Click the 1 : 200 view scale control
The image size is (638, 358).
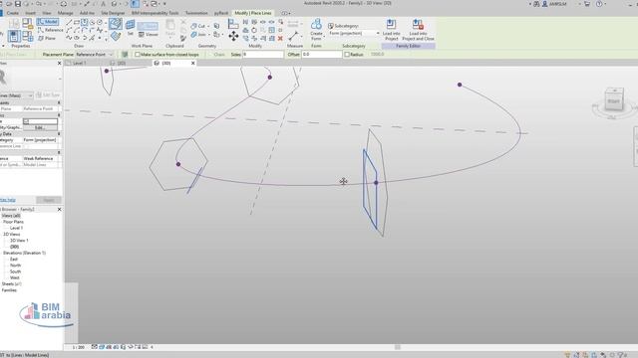pyautogui.click(x=78, y=347)
